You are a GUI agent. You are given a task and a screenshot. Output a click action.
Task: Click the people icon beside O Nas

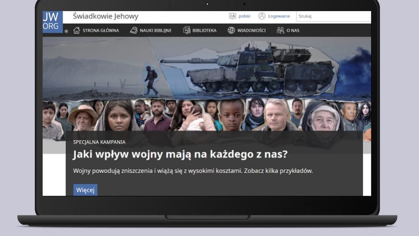tap(281, 30)
